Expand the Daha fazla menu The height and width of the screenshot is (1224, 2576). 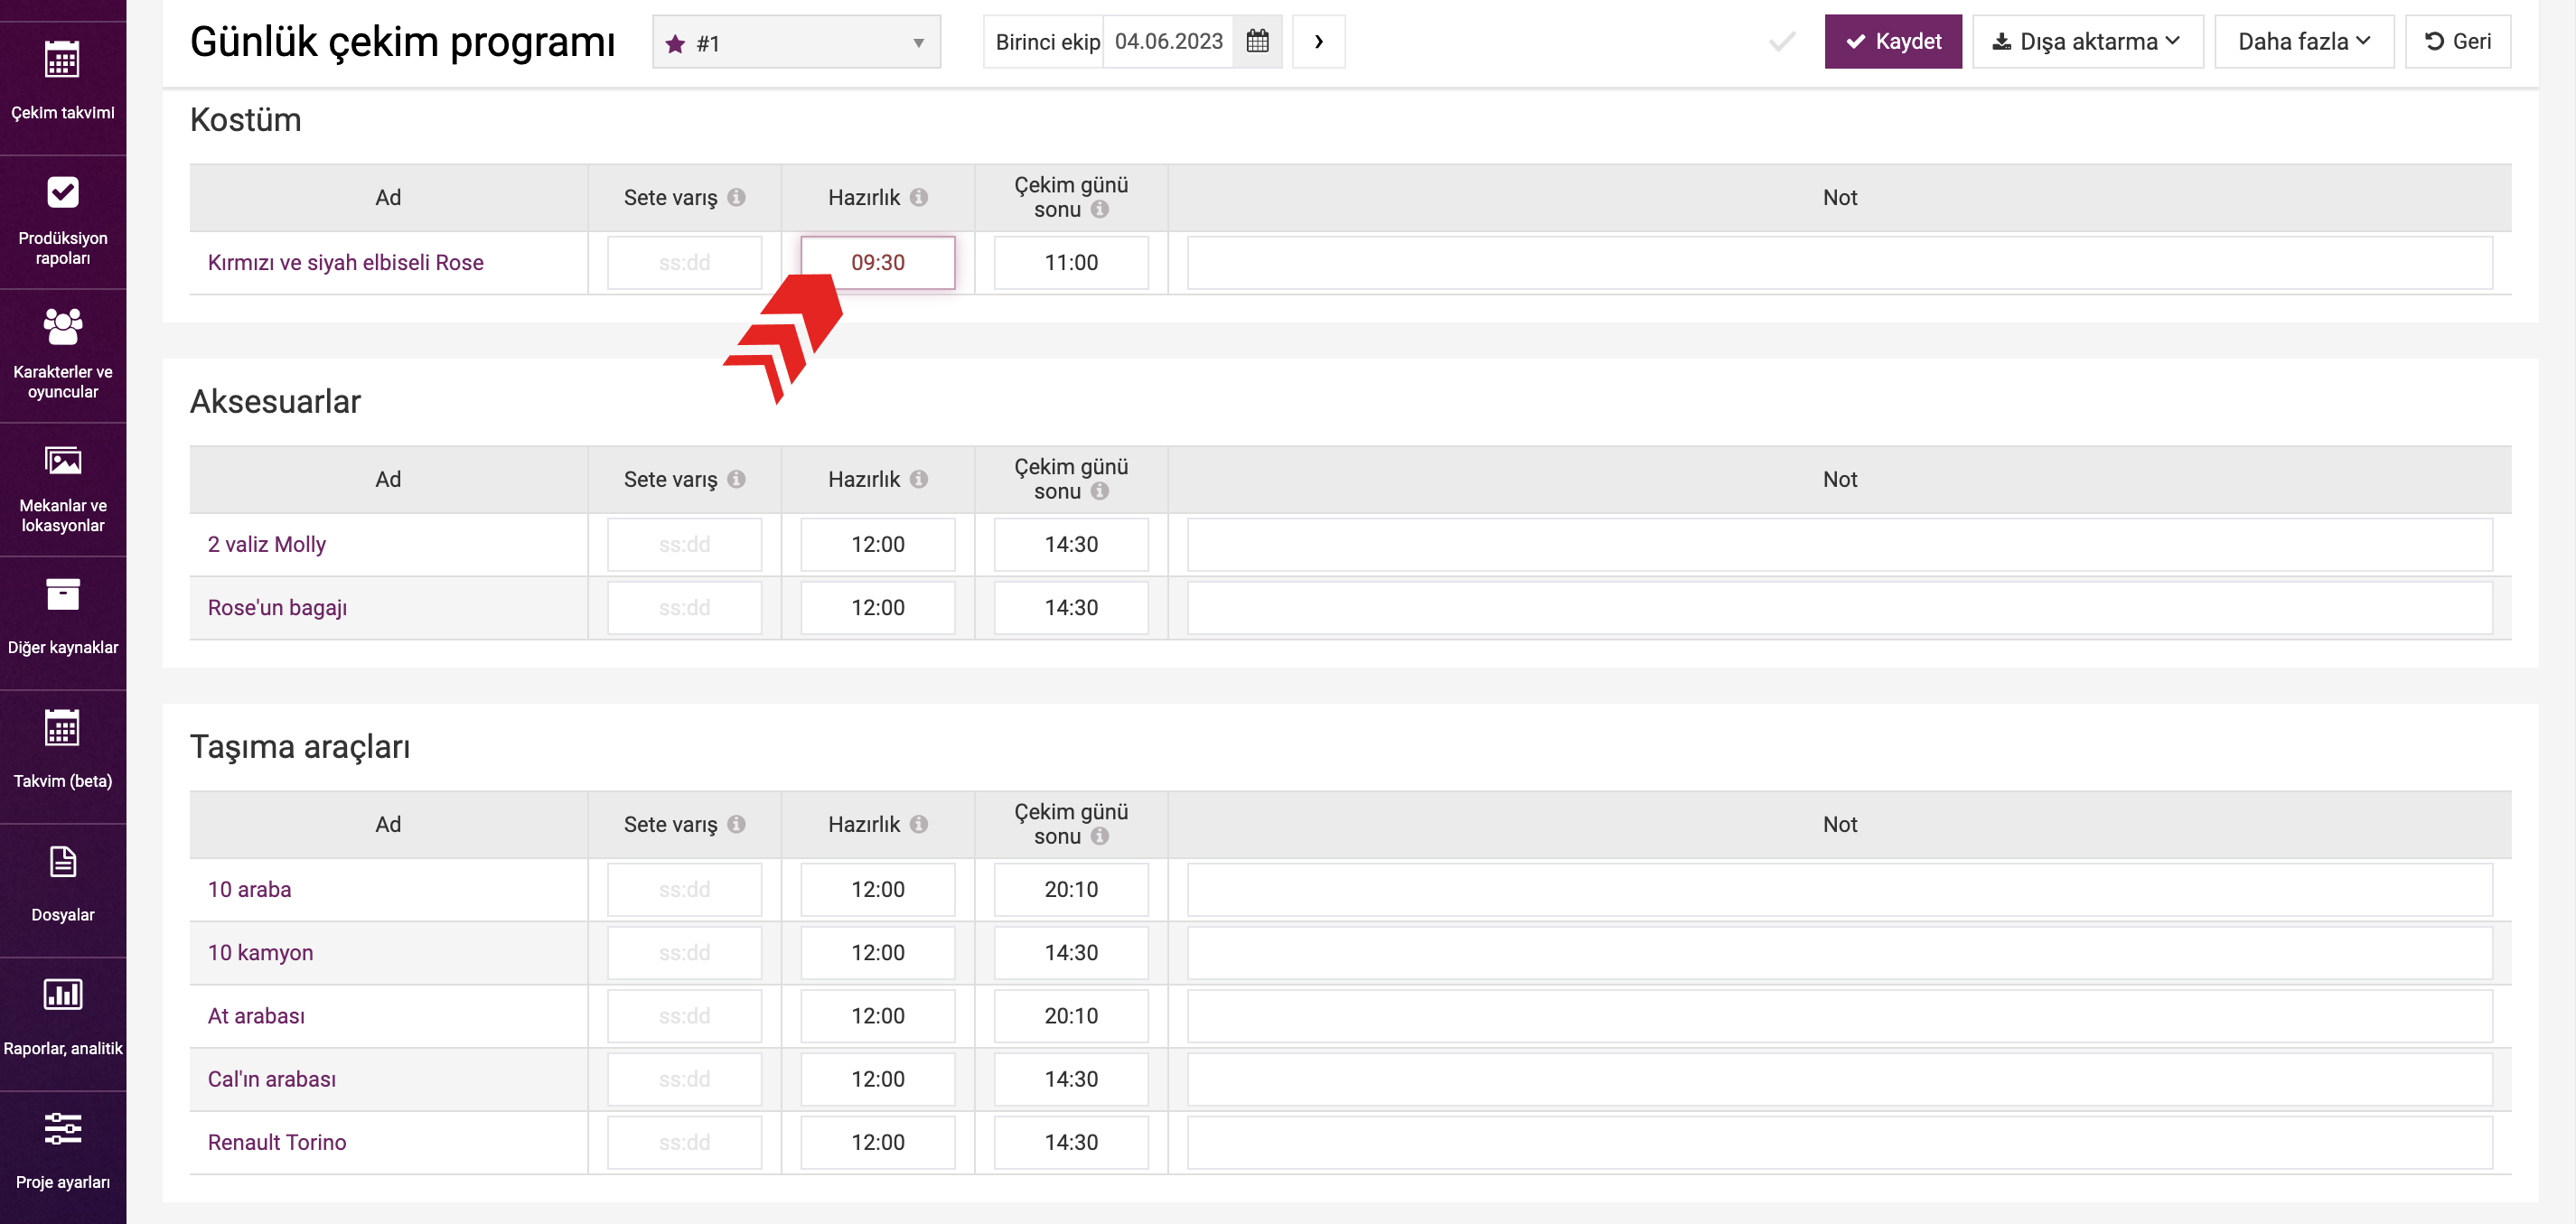click(2303, 42)
